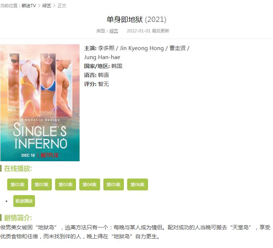This screenshot has width=273, height=248.
Task: Play episode 第01集
Action: click(x=18, y=184)
